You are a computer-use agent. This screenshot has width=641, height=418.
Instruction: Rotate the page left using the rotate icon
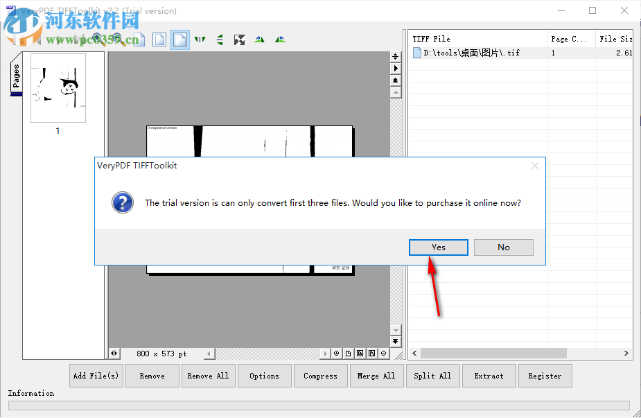[259, 40]
